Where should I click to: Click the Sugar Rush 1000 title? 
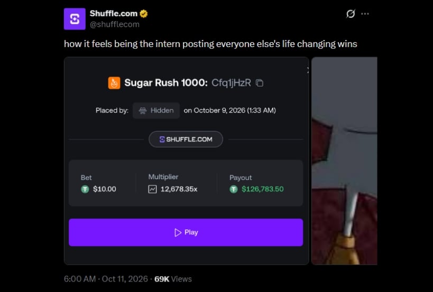166,83
